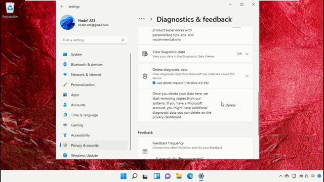Click the Last delete request info icon
This screenshot has width=324, height=182.
154,83
